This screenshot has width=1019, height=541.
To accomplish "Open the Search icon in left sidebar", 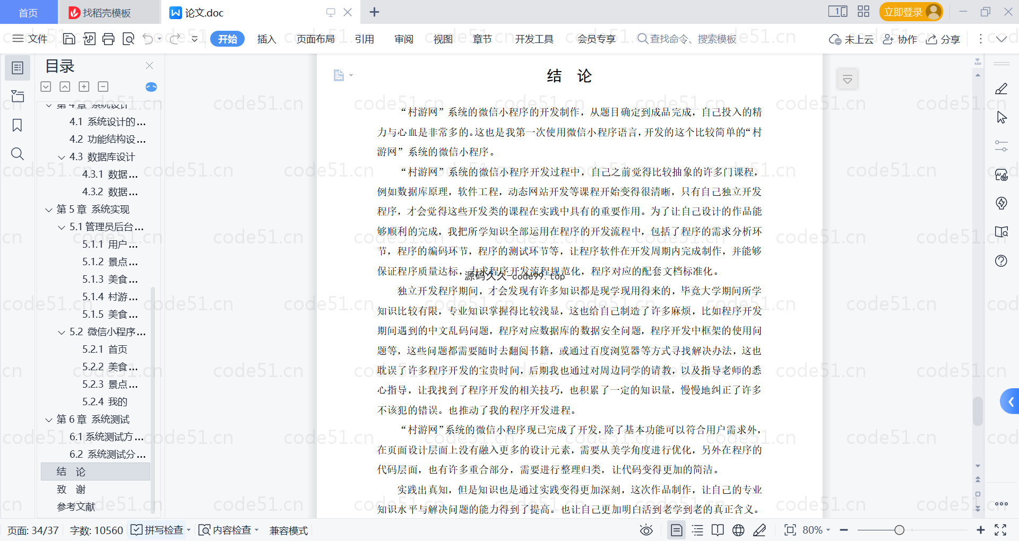I will pos(18,154).
